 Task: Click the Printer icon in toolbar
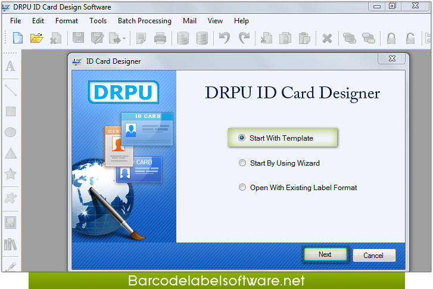point(160,38)
